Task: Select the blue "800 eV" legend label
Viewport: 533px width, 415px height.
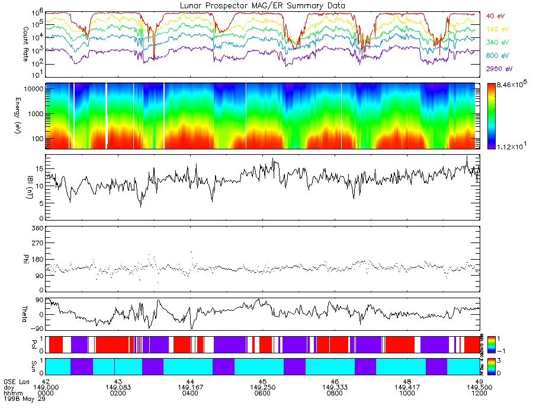Action: [x=497, y=56]
